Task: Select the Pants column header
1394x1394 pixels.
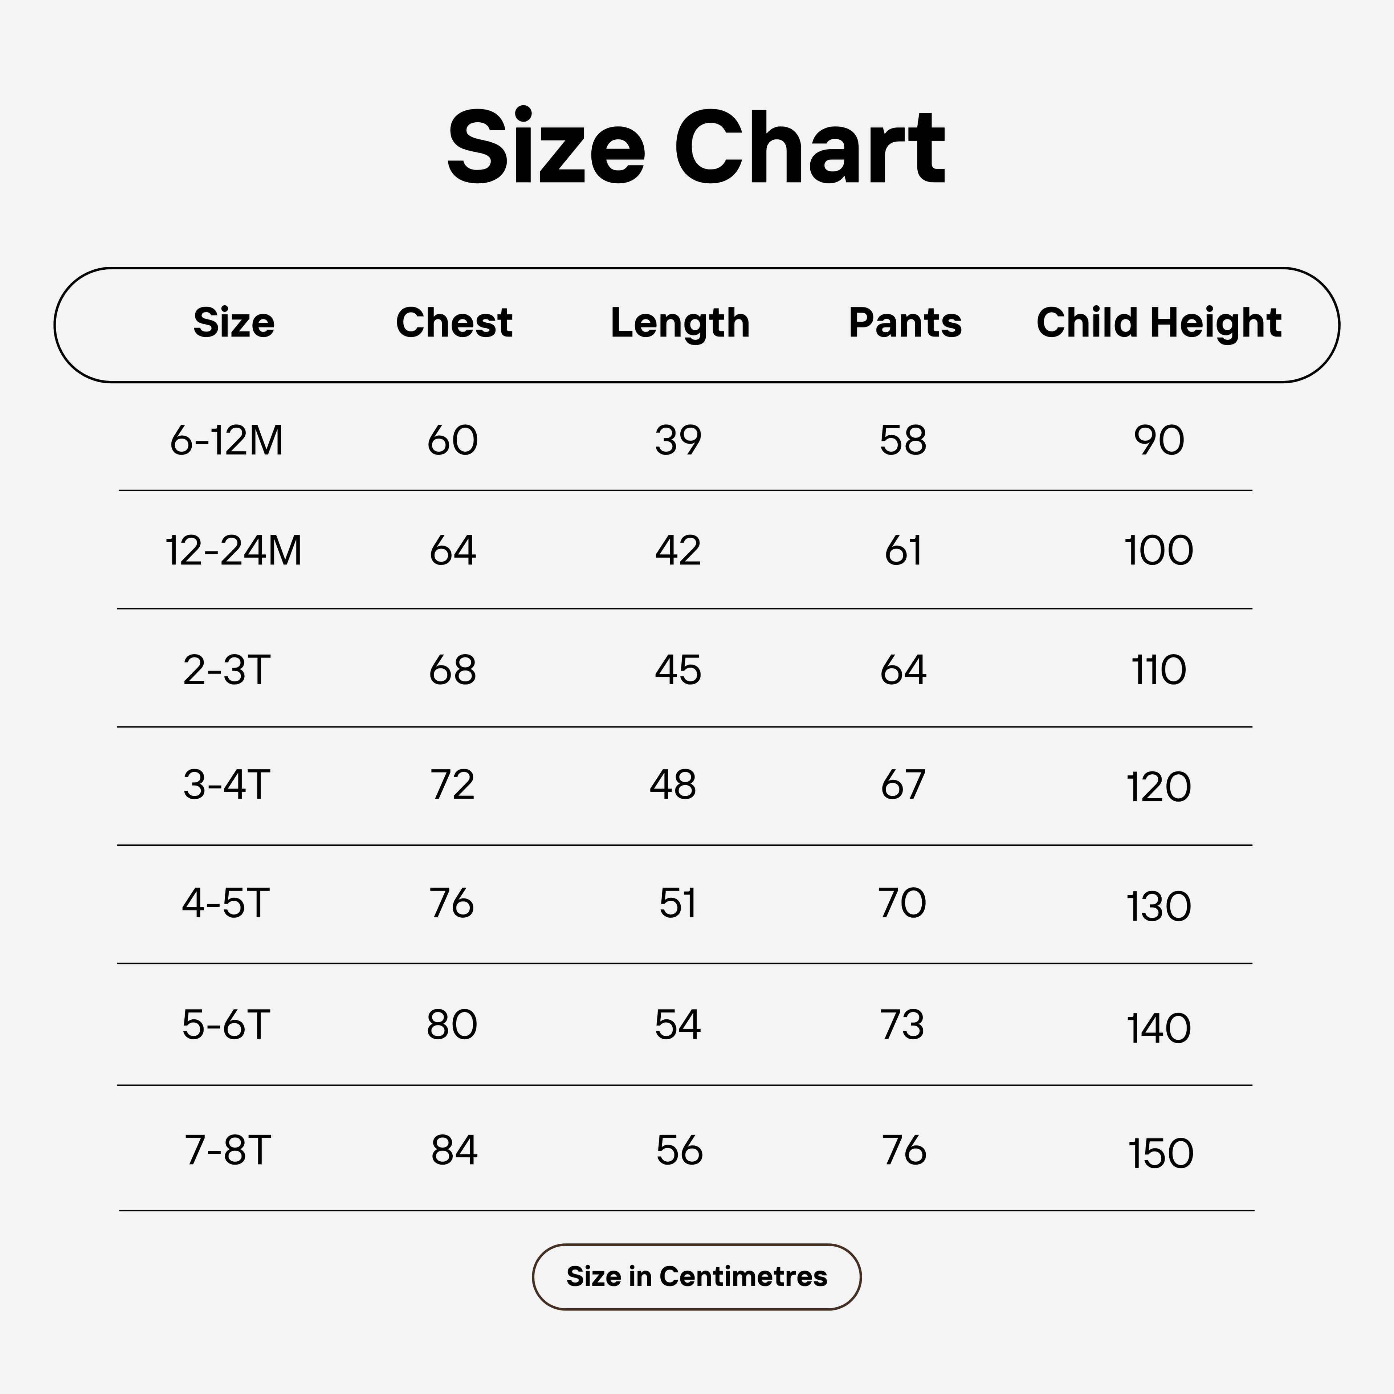Action: (x=905, y=322)
